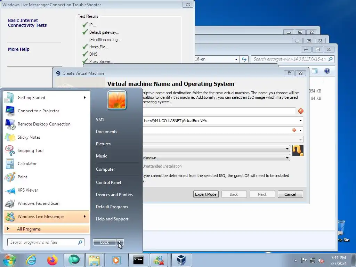The width and height of the screenshot is (356, 267).
Task: Open the Explorer address bar dropdown arrow
Action: 236,59
